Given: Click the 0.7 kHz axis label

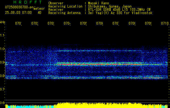Looking at the screenshot, I should pos(2,89).
